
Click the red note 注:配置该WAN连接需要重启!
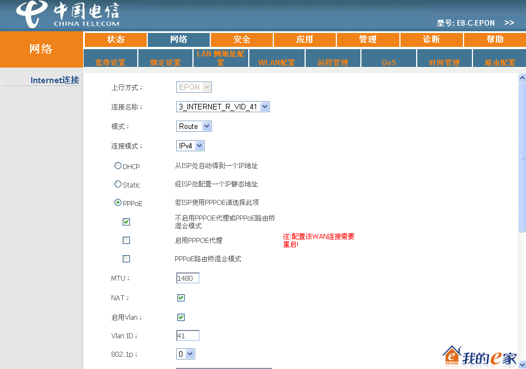click(x=319, y=241)
